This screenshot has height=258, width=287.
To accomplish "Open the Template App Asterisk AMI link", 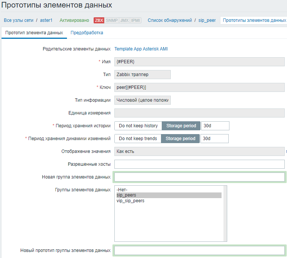I will coord(141,49).
